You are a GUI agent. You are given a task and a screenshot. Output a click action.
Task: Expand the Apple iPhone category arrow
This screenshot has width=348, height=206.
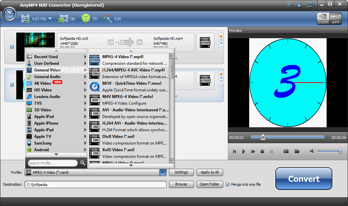tap(85, 123)
